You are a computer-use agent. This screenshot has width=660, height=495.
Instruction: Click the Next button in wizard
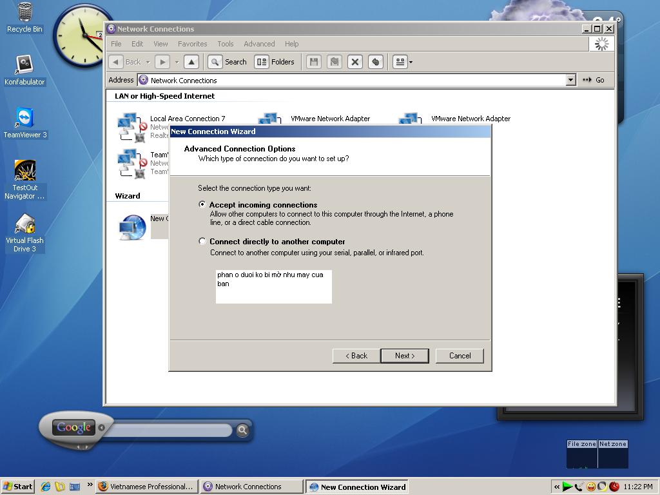click(404, 356)
